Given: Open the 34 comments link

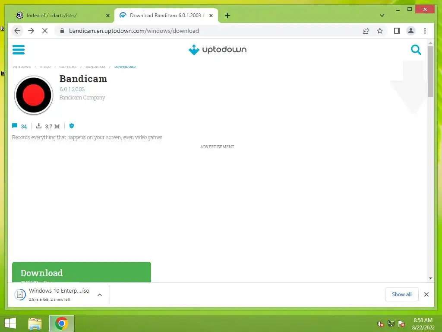Looking at the screenshot, I should click(19, 126).
